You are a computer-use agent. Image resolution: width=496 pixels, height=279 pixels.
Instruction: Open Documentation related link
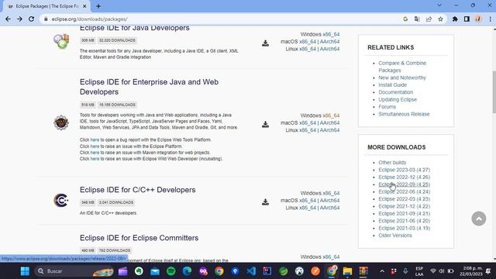coord(396,92)
